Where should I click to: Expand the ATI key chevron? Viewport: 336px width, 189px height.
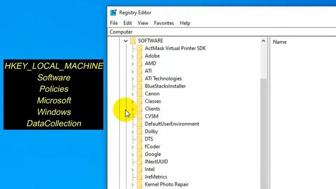(132, 71)
